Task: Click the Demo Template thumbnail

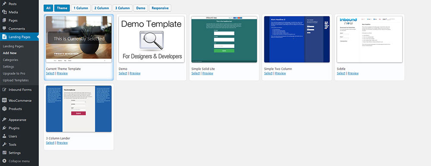Action: (x=151, y=39)
